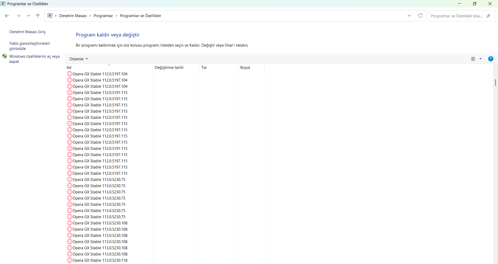Open Denetim Masası breadcrumb
The width and height of the screenshot is (498, 264).
click(73, 16)
